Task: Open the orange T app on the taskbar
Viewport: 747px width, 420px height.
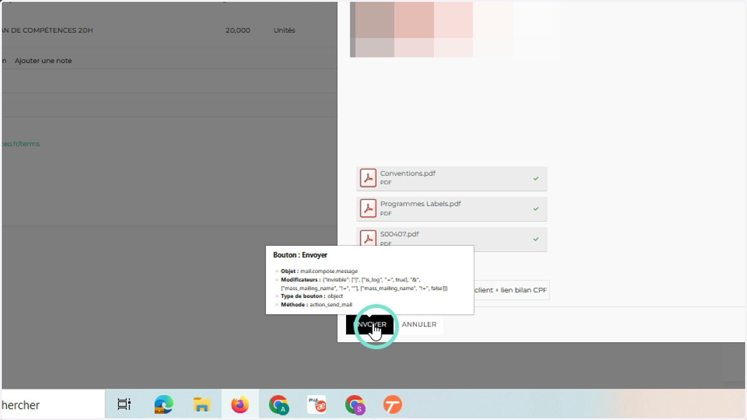Action: click(392, 404)
